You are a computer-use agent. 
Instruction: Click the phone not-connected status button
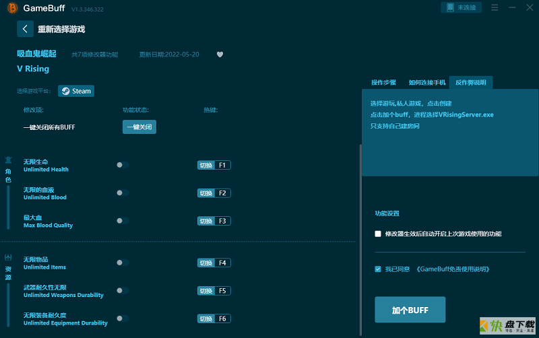[x=461, y=7]
